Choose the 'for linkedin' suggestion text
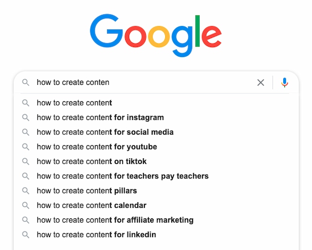The width and height of the screenshot is (312, 250). pos(96,235)
